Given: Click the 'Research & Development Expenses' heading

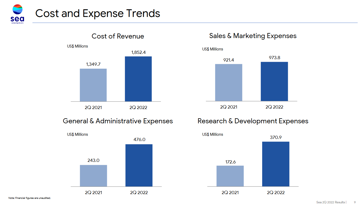Looking at the screenshot, I should coord(253,121).
